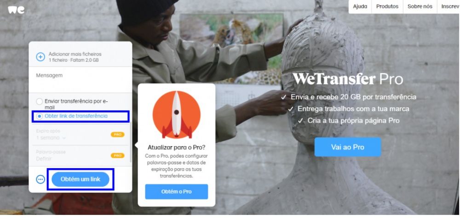The height and width of the screenshot is (220, 460).
Task: Open the Palavra-passe 'Definir' setting
Action: click(44, 159)
